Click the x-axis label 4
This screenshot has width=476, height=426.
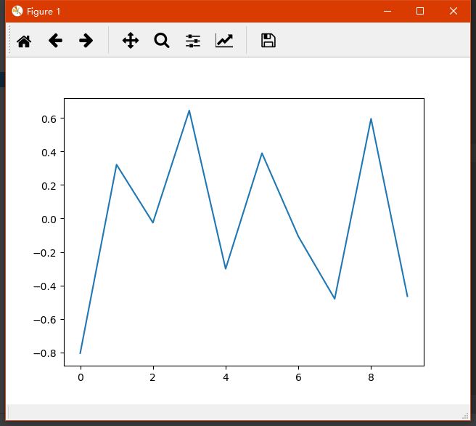[226, 377]
